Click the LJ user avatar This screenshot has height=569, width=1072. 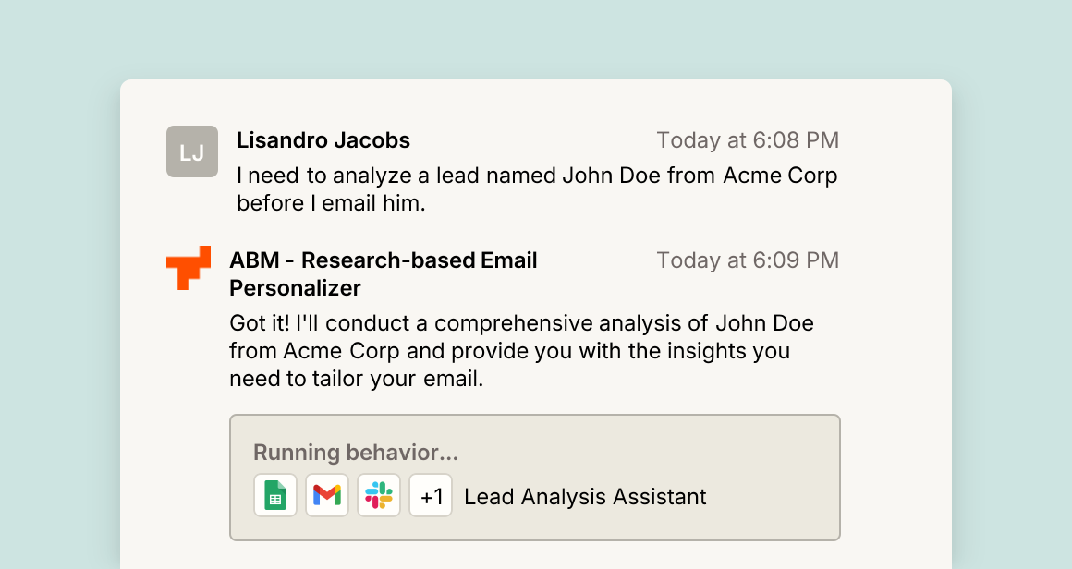tap(192, 151)
